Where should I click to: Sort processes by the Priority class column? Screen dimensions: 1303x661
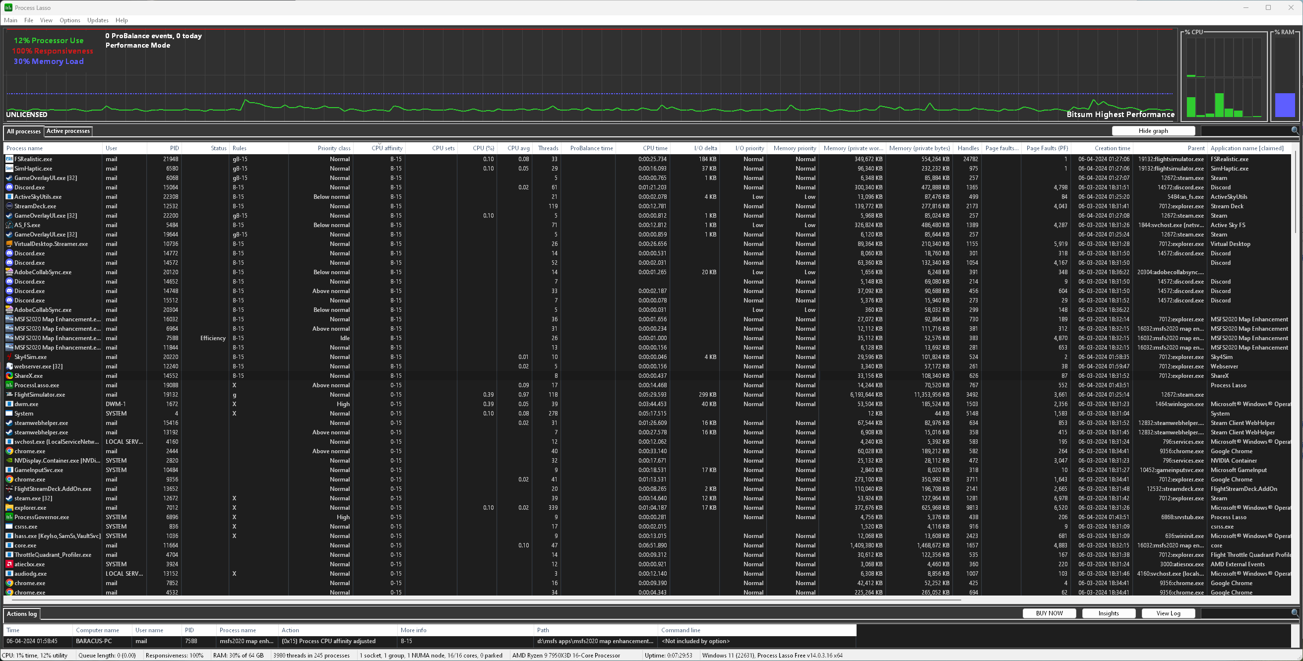click(x=333, y=148)
